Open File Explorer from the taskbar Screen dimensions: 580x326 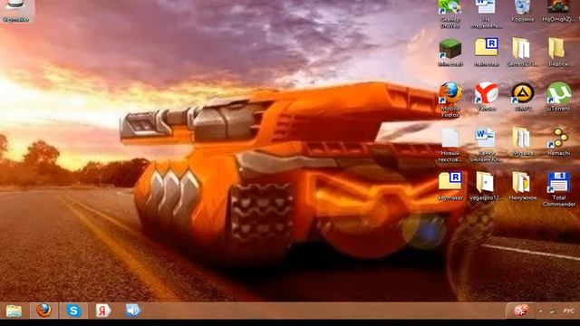14,311
